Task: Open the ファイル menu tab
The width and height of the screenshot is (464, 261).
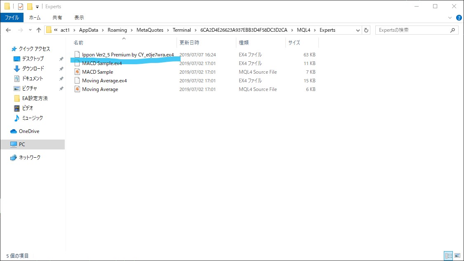Action: coord(12,18)
